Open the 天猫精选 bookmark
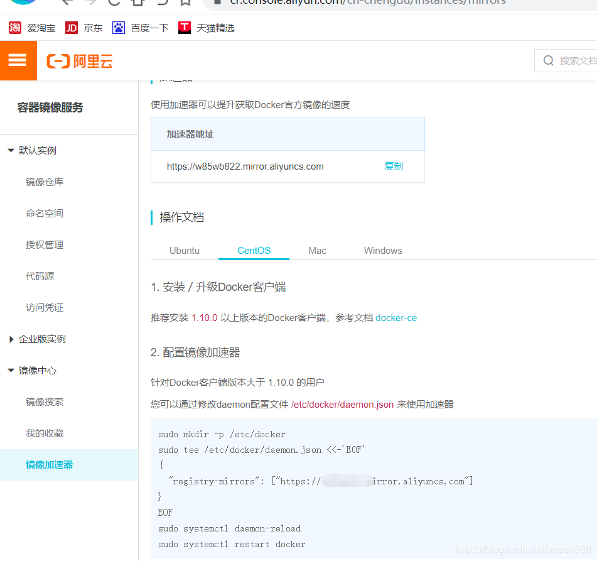Screen dimensions: 597x561 click(x=206, y=28)
